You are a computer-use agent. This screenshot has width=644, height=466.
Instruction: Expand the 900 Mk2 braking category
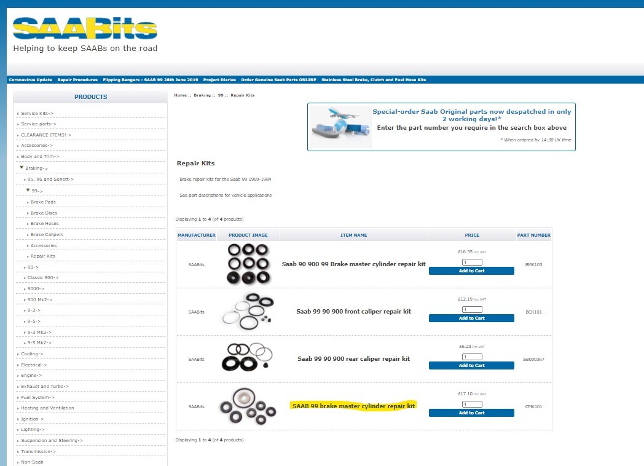(40, 300)
